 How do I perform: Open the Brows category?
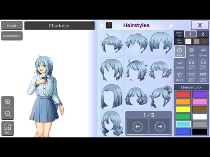(203, 52)
